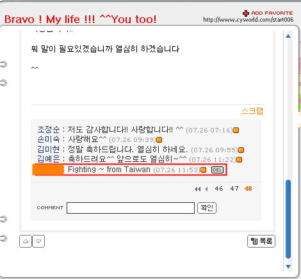The height and width of the screenshot is (279, 301).
Task: Click orange N icon on Fighting comment
Action: (x=204, y=170)
